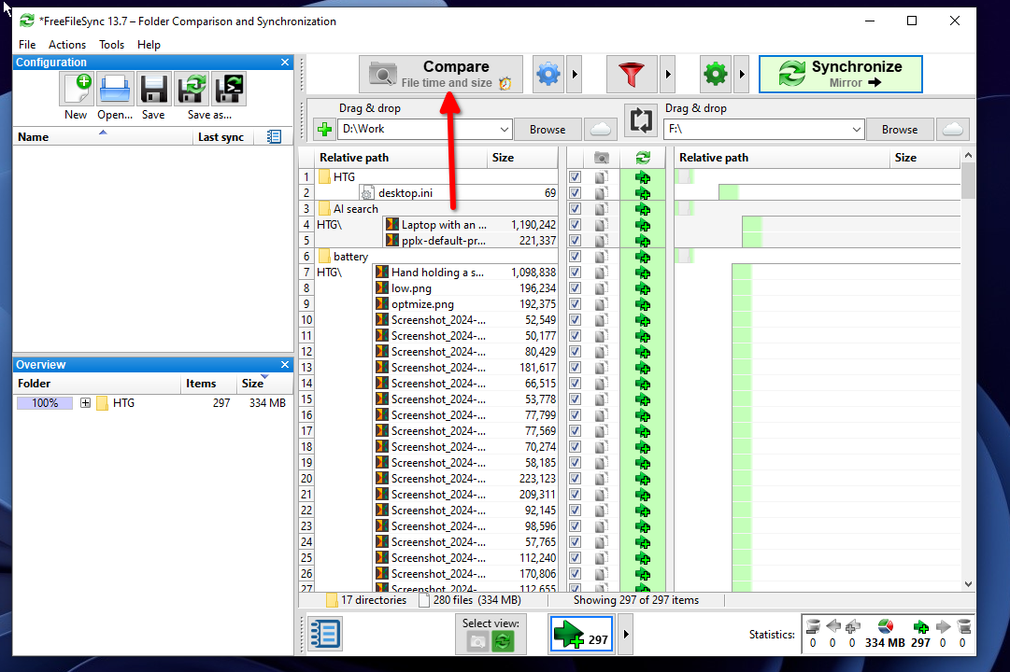Expand filter settings arrow menu
This screenshot has height=672, width=1010.
tap(668, 75)
